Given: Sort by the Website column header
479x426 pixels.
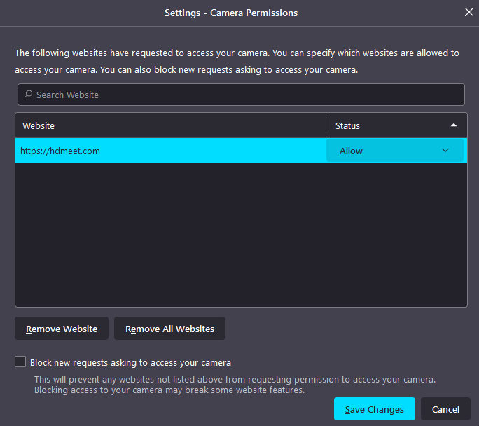Looking at the screenshot, I should 172,125.
